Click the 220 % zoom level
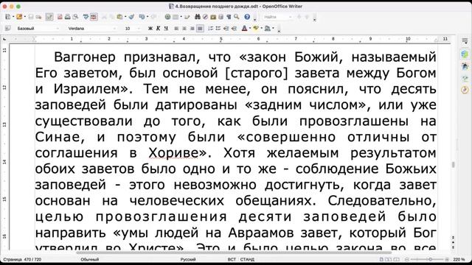The image size is (472, 265). coord(459,259)
